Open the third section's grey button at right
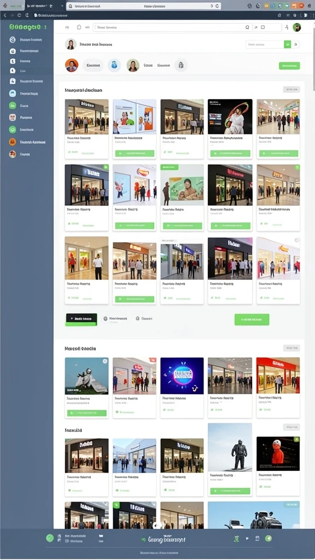 [x=291, y=427]
